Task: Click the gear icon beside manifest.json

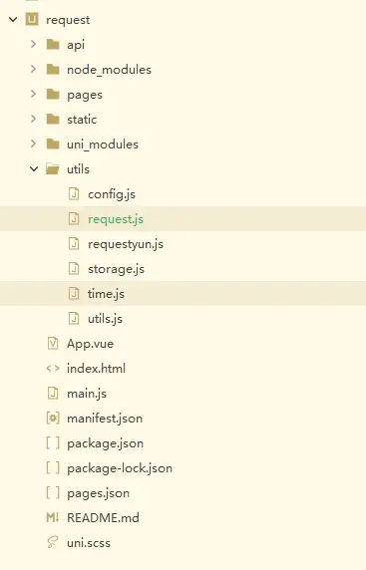Action: [53, 419]
